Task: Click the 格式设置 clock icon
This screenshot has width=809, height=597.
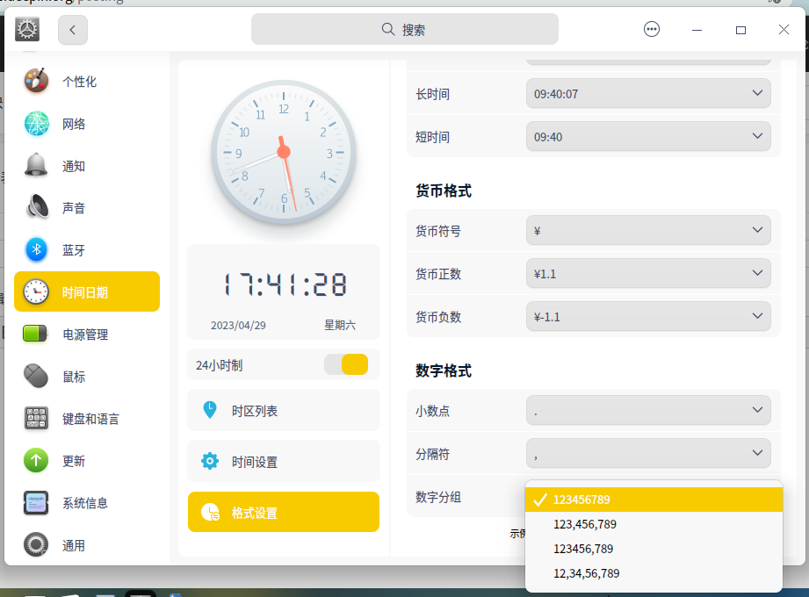Action: click(210, 512)
